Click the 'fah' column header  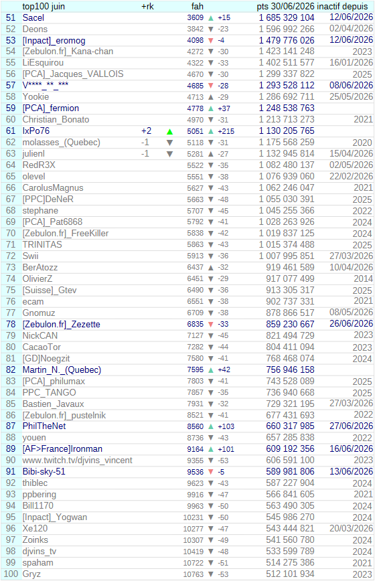click(x=197, y=6)
